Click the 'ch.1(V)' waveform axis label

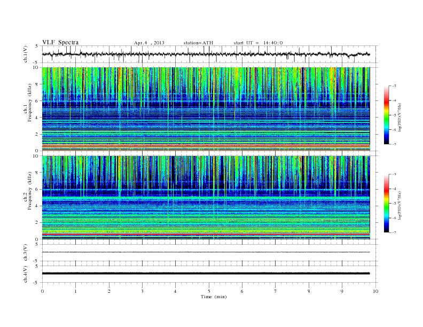(25, 54)
